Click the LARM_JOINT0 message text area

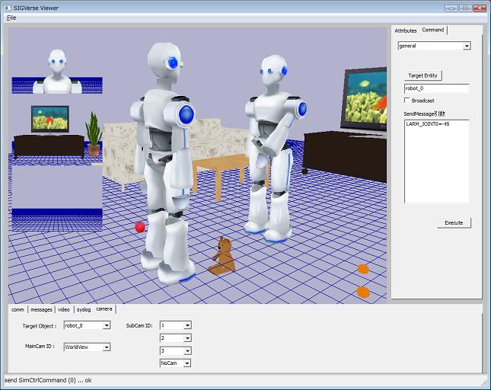436,160
